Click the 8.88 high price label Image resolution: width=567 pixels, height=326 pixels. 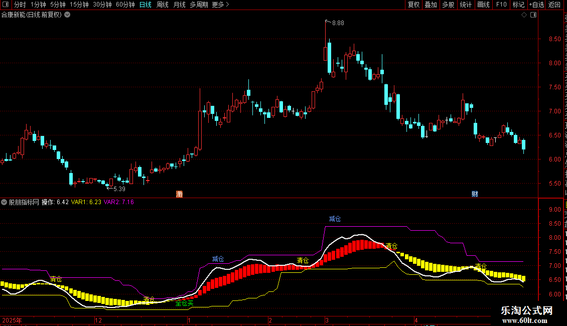pos(338,23)
